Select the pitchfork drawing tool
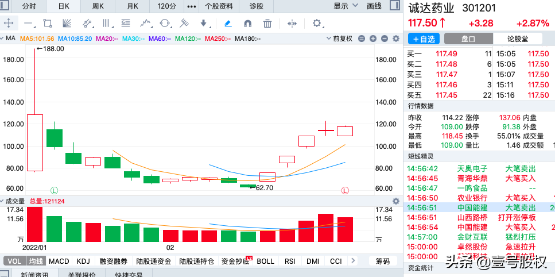This screenshot has height=277, width=555. pos(184,24)
